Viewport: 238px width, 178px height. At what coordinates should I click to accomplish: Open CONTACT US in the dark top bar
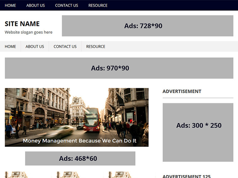click(x=66, y=5)
